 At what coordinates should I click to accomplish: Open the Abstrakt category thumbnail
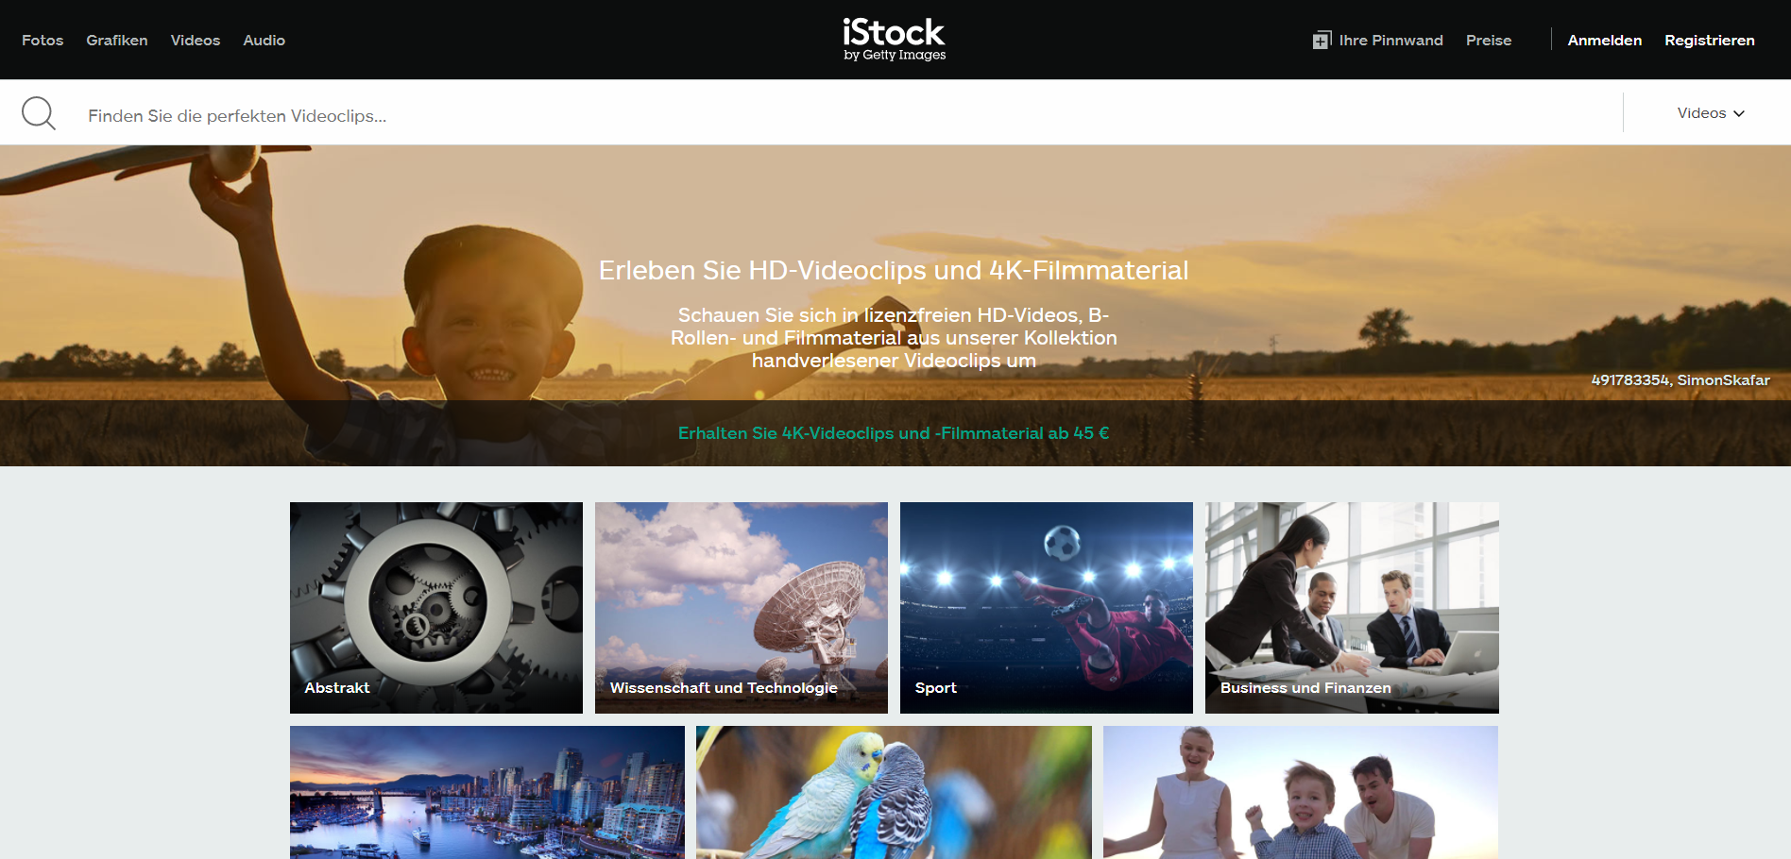point(436,607)
